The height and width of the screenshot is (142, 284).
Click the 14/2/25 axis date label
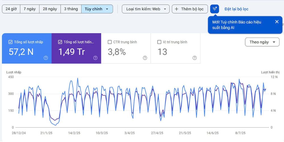pyautogui.click(x=74, y=133)
